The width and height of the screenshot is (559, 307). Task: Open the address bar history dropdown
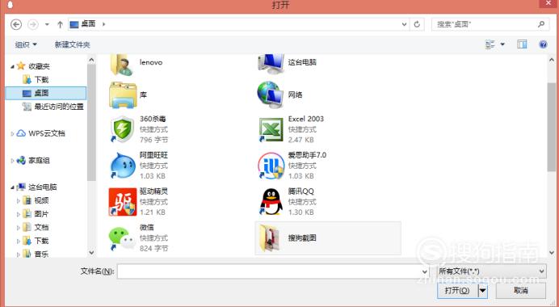pyautogui.click(x=404, y=24)
